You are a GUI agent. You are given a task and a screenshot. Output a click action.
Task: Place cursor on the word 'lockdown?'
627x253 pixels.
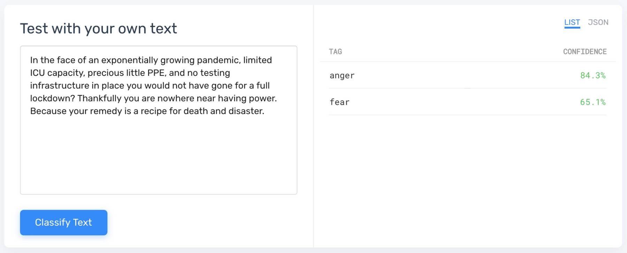pos(52,98)
